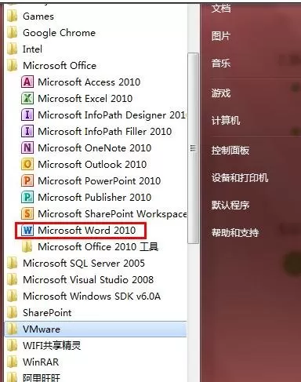Expand the SharePoint program group label
This screenshot has height=382, width=301.
[x=47, y=313]
